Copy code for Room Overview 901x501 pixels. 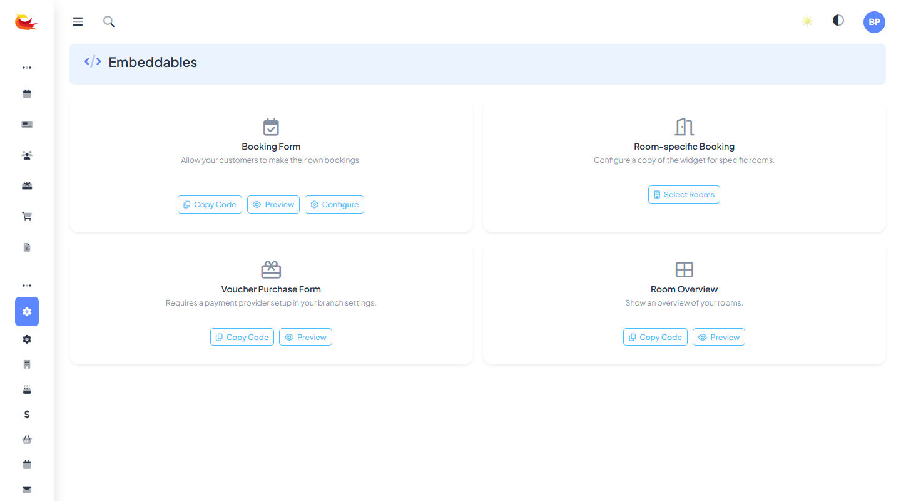pyautogui.click(x=655, y=338)
